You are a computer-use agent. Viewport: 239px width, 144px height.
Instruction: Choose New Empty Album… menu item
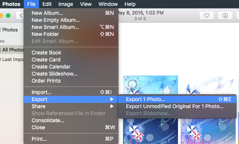71,20
